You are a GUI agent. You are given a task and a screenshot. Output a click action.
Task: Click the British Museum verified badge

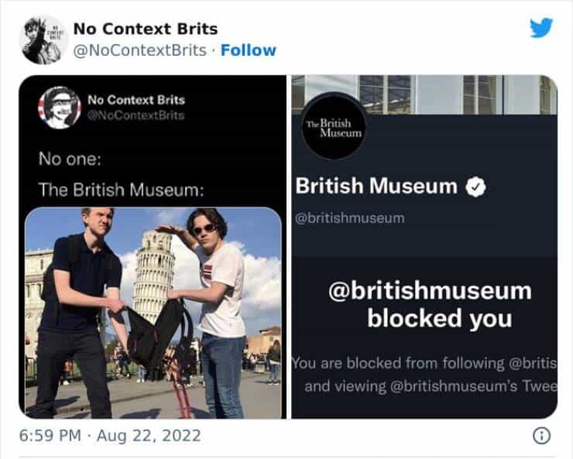tap(474, 187)
